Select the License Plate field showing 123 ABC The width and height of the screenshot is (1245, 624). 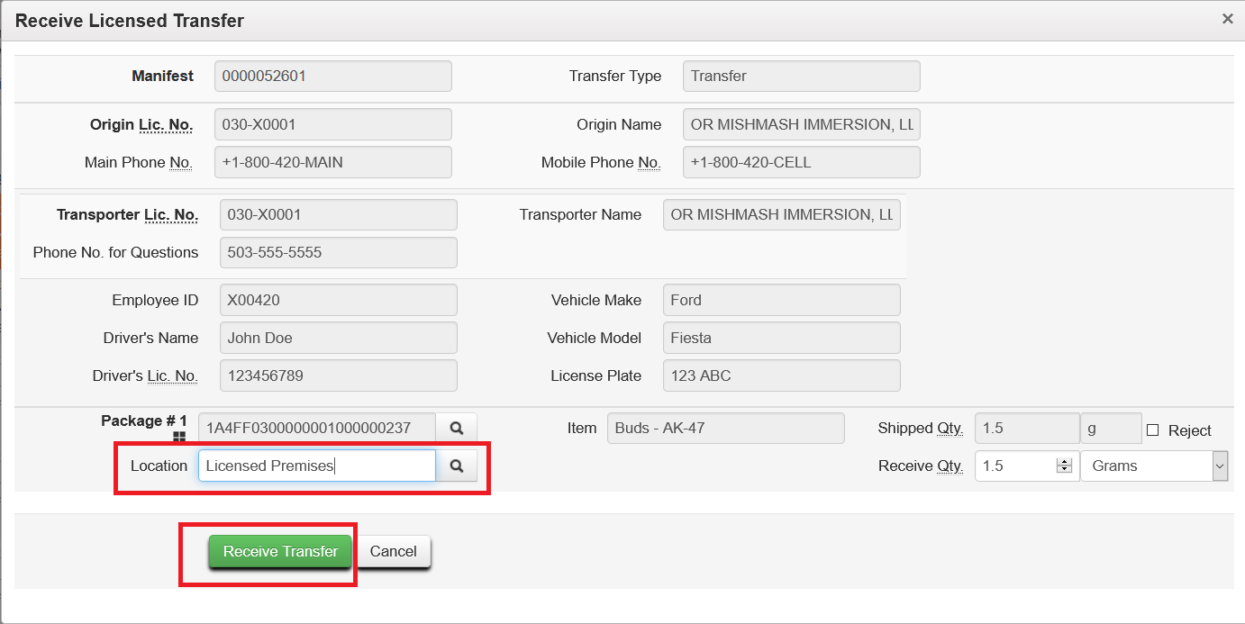[782, 376]
